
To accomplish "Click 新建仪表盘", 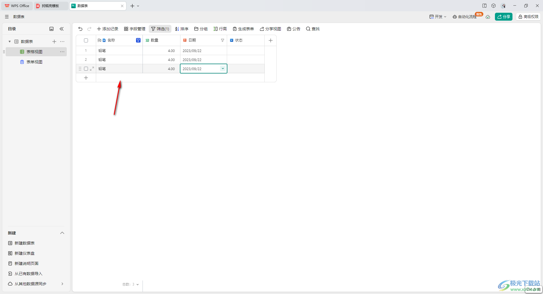I will pos(21,253).
